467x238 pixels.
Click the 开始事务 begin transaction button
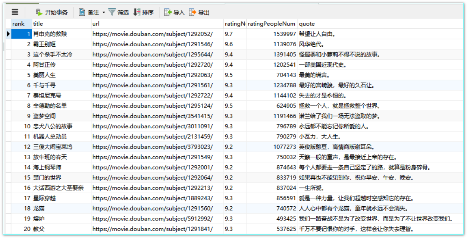51,12
